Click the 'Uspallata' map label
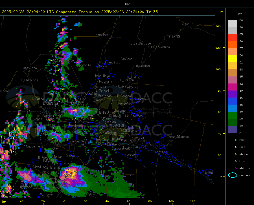This screenshot has height=205, width=254. 29,68
